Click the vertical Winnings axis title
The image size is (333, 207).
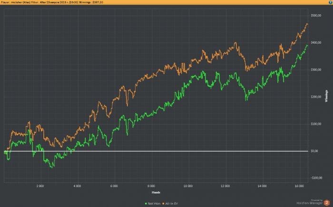point(326,96)
